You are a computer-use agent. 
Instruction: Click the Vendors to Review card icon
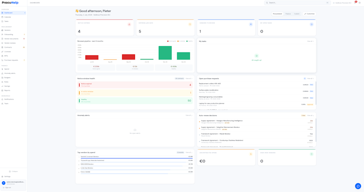click(251, 24)
